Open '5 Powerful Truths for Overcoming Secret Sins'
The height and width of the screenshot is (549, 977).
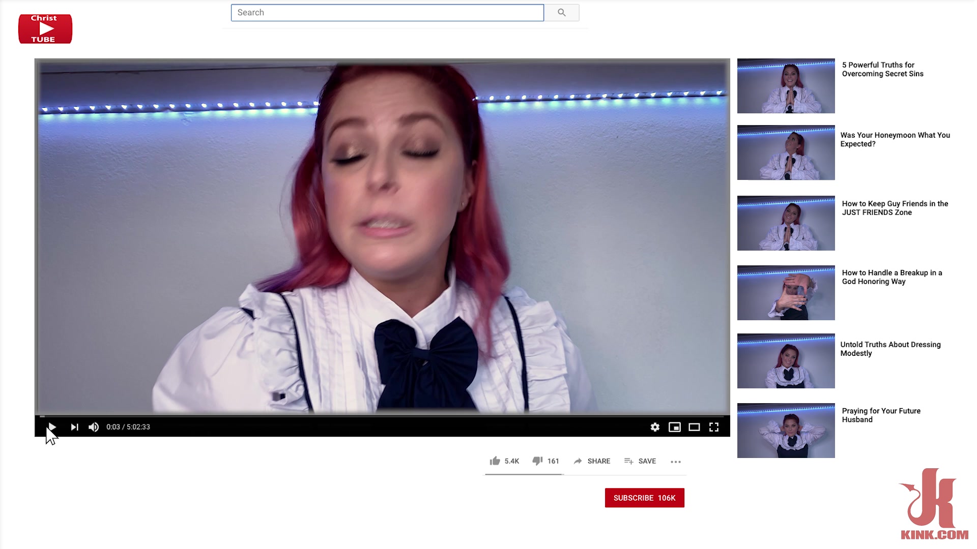882,69
